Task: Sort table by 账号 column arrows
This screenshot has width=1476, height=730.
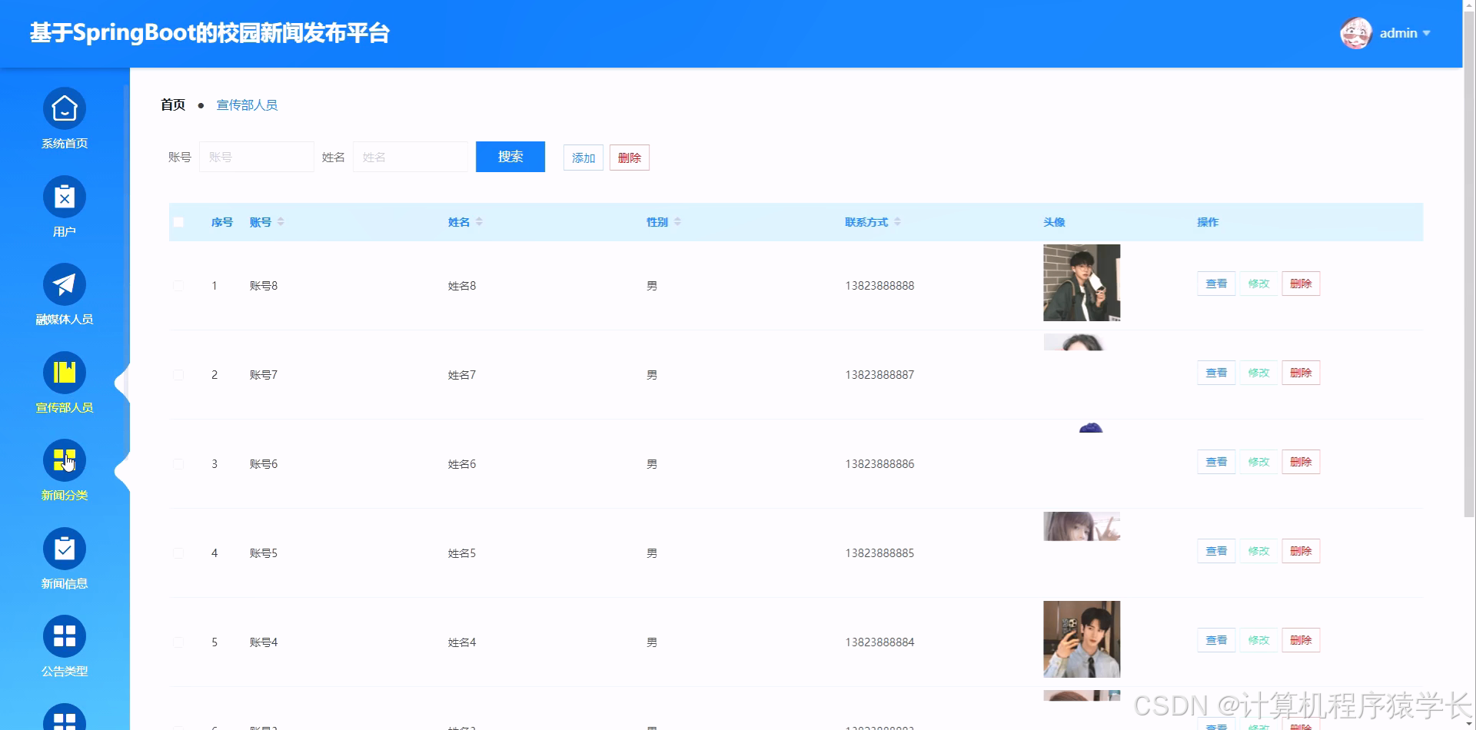Action: click(x=281, y=222)
